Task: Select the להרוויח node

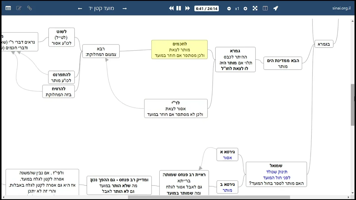Action: point(58,92)
